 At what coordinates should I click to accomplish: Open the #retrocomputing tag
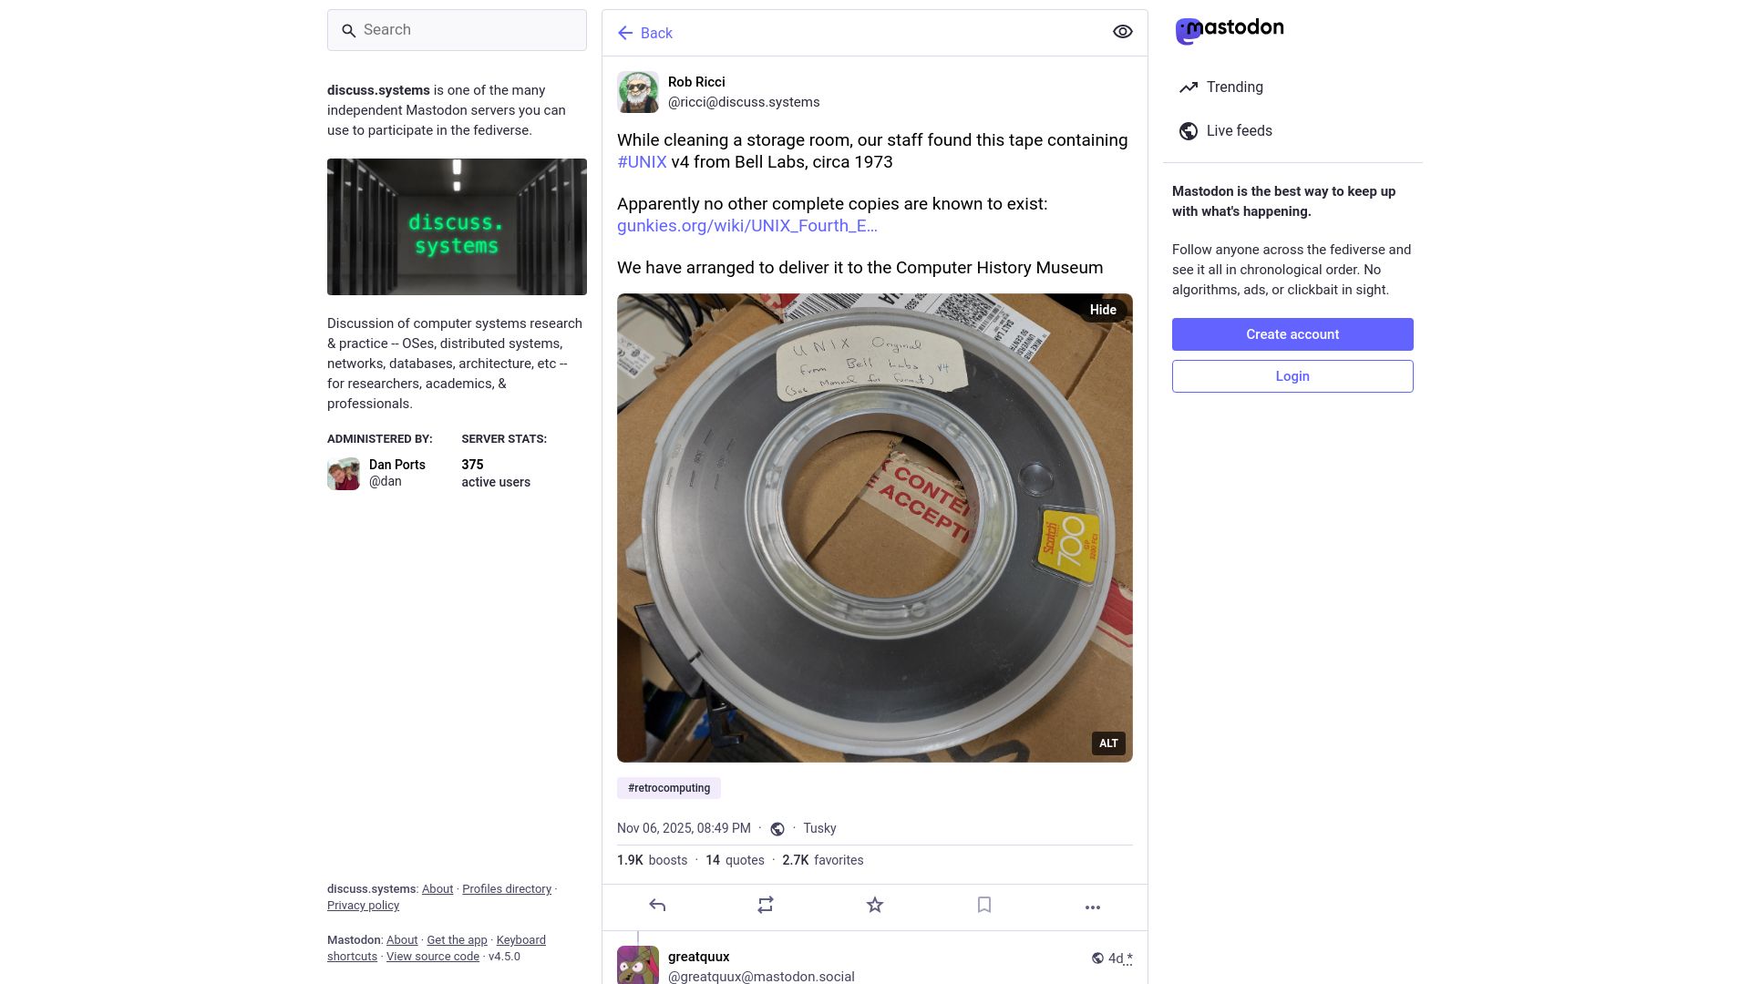(669, 788)
